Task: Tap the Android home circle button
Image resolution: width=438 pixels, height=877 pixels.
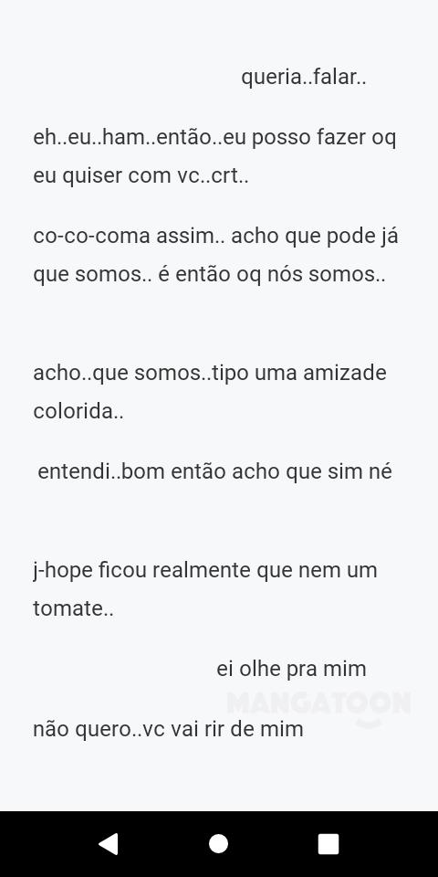Action: pyautogui.click(x=218, y=843)
